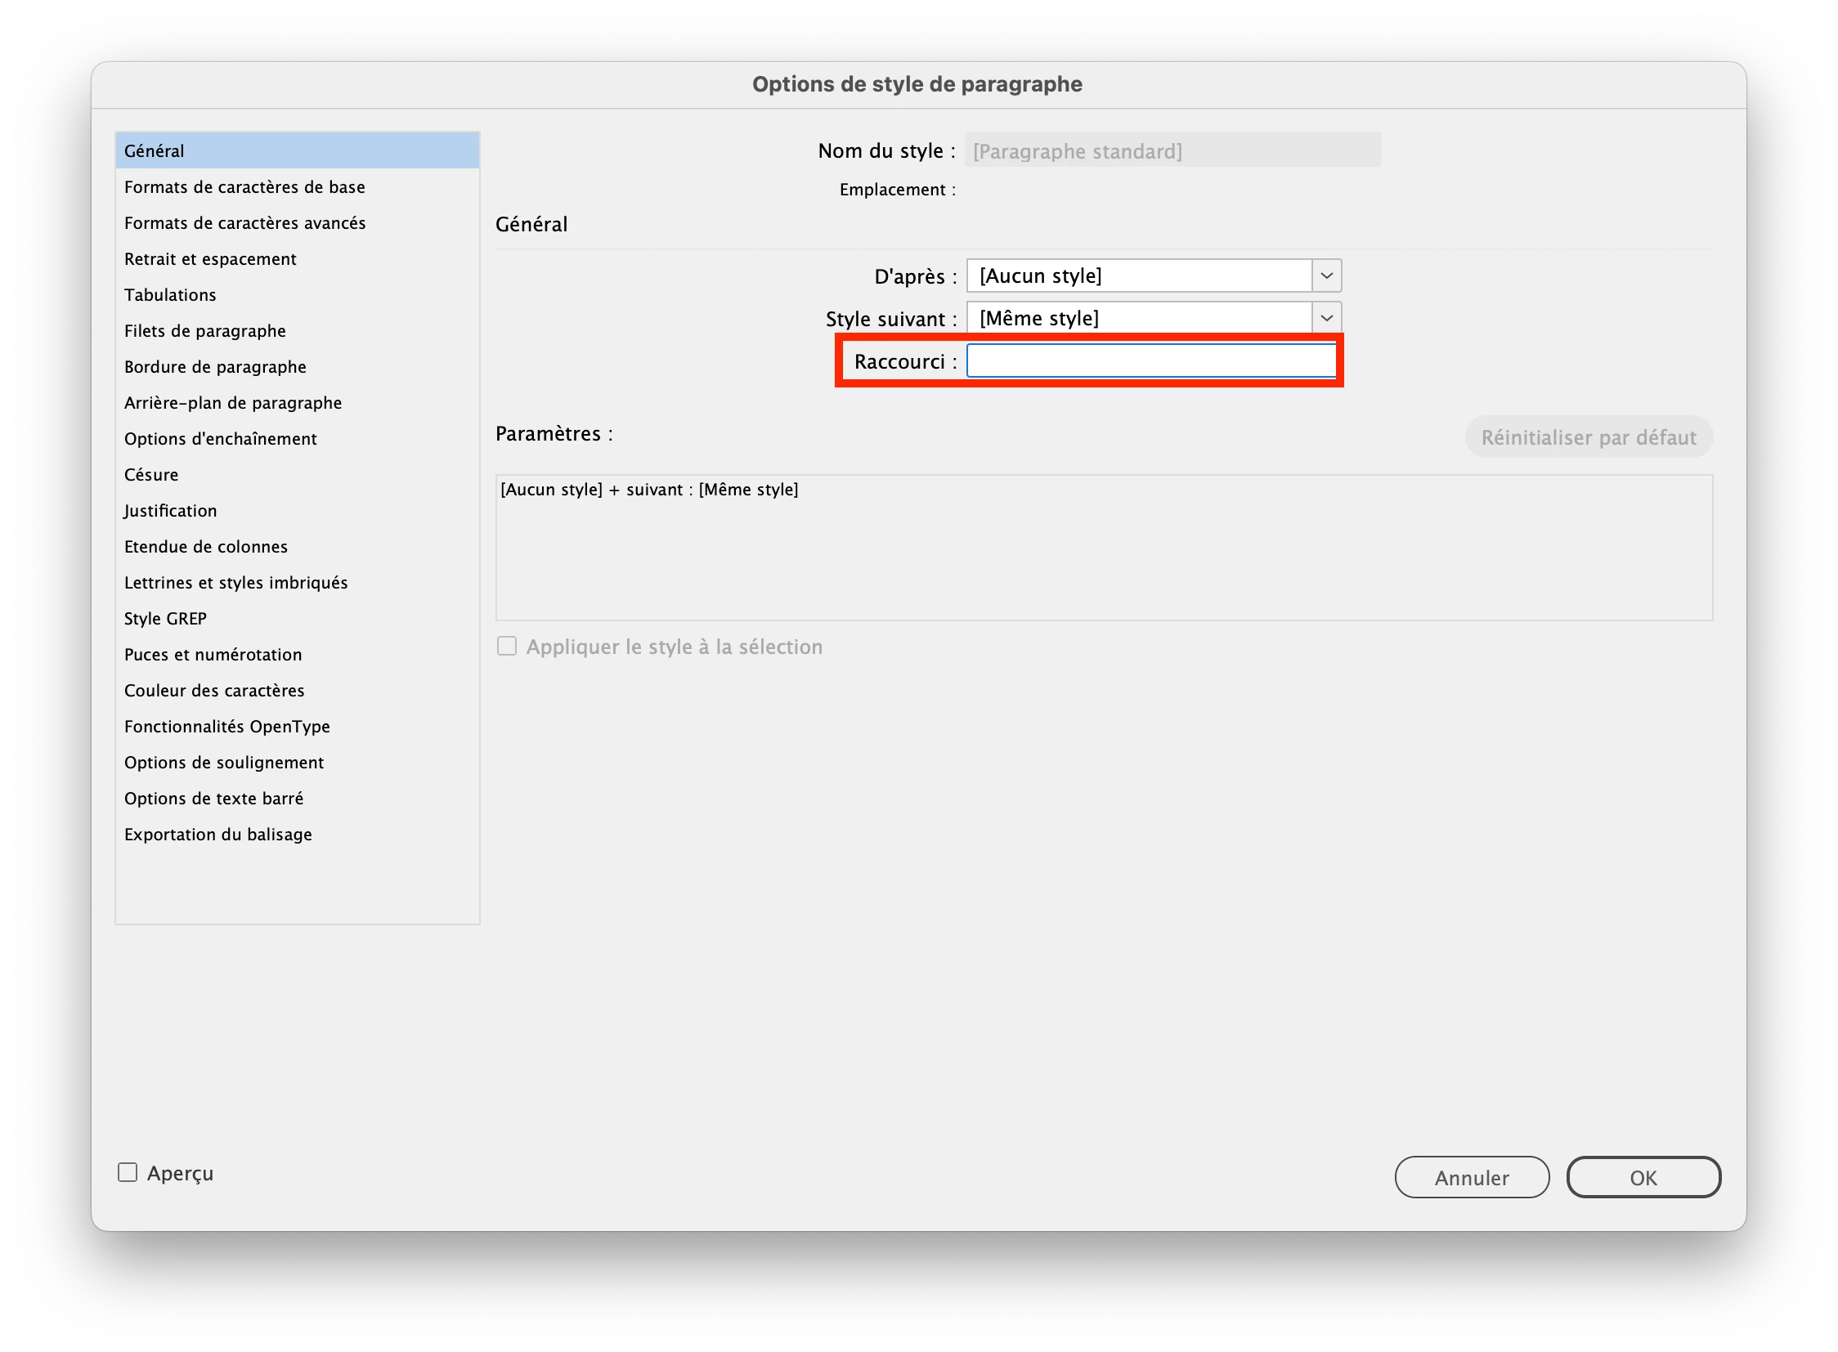
Task: Select Formats de caractères de base
Action: click(244, 187)
